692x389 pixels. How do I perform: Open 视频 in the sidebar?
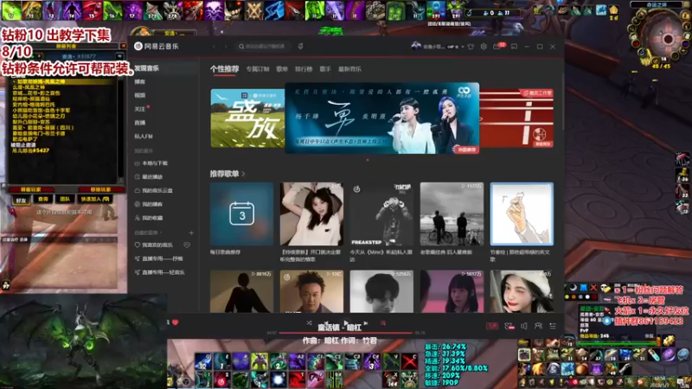click(139, 95)
